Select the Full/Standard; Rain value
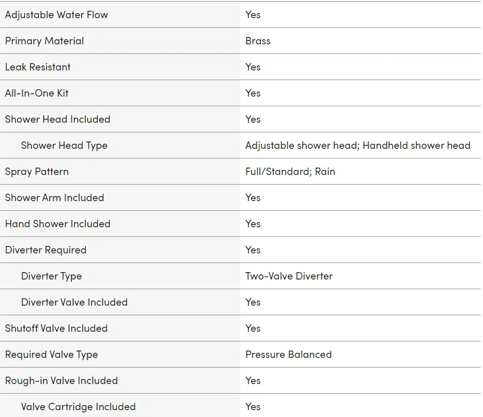Screen dimensions: 483x417 pyautogui.click(x=290, y=172)
